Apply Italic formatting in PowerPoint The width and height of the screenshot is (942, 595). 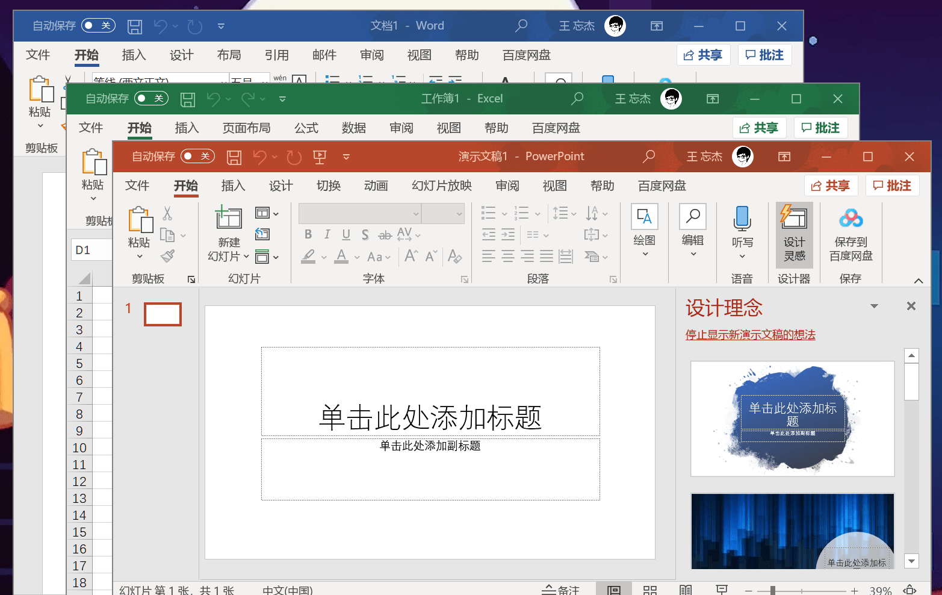[327, 234]
